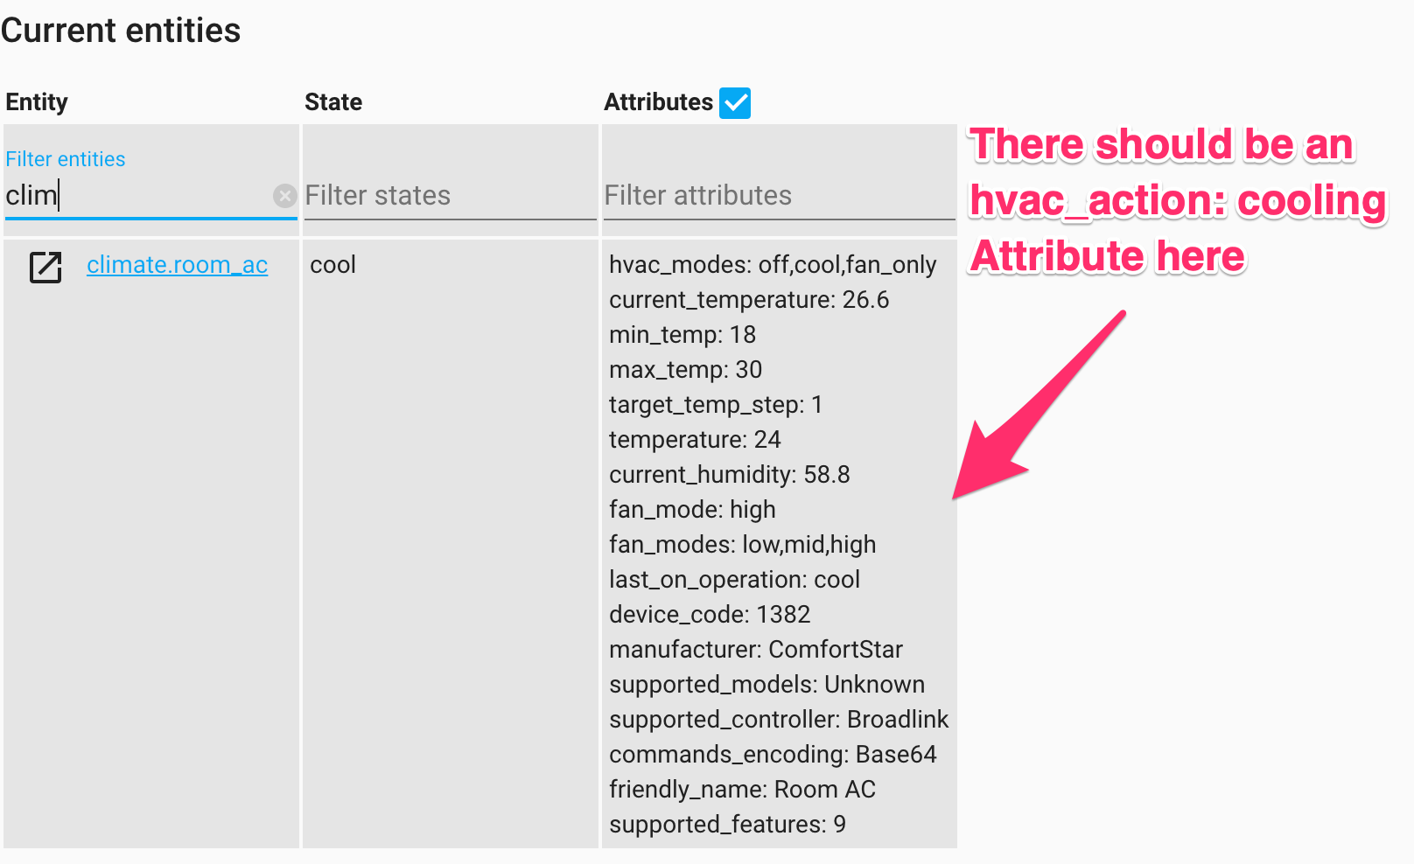Open the climate.room_ac entity link

[177, 265]
